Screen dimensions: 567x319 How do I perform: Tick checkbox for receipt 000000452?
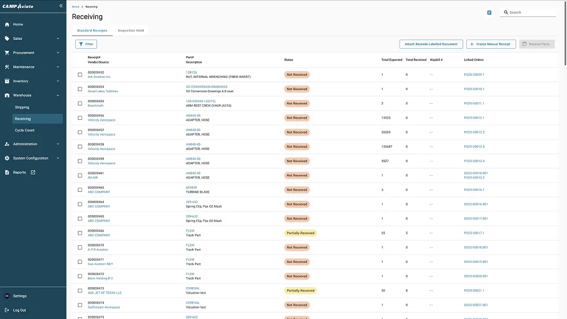coord(80,75)
